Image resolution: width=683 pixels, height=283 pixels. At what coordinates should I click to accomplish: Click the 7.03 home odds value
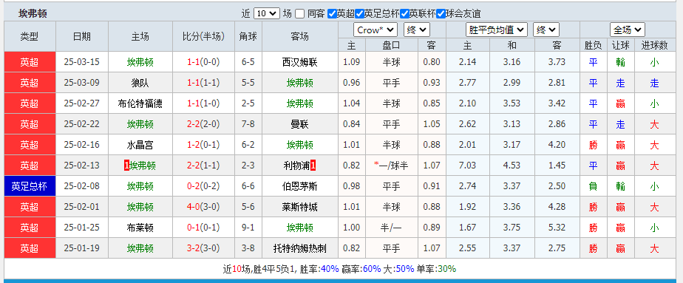tap(467, 166)
